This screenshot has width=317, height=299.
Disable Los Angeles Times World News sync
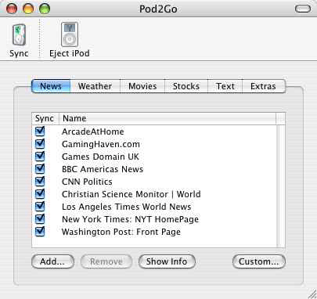click(x=40, y=207)
